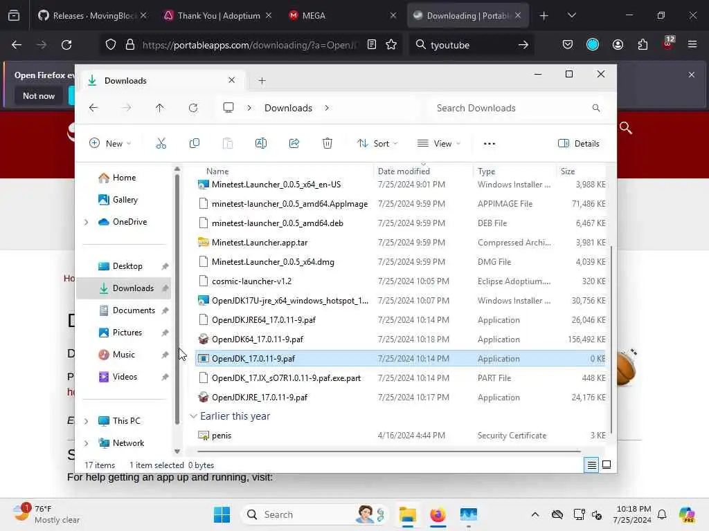Open Firefox list all tabs dropdown
This screenshot has width=709, height=531.
tap(571, 15)
